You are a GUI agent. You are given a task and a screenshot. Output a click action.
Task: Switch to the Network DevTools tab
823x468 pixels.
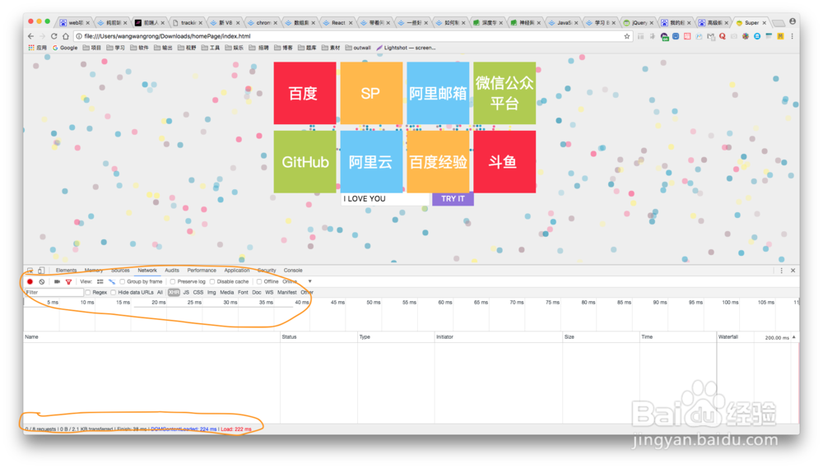[x=147, y=271]
